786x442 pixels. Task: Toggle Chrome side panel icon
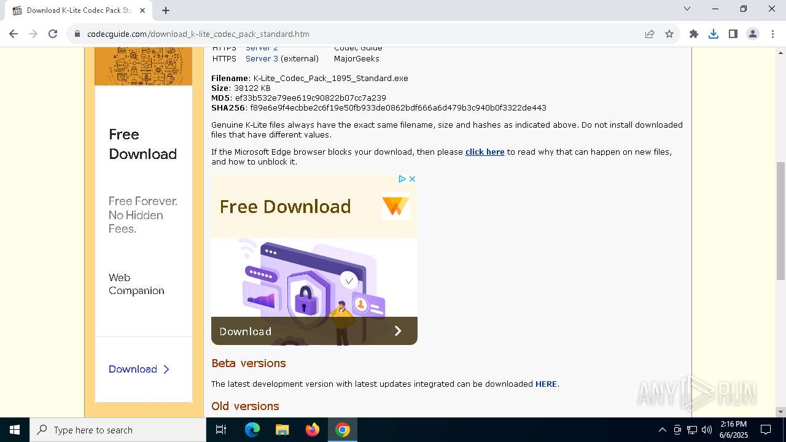[x=733, y=34]
